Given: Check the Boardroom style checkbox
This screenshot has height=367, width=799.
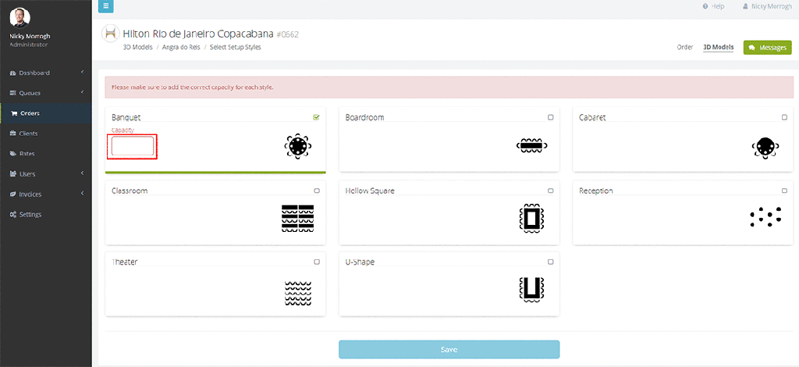Looking at the screenshot, I should pyautogui.click(x=550, y=117).
